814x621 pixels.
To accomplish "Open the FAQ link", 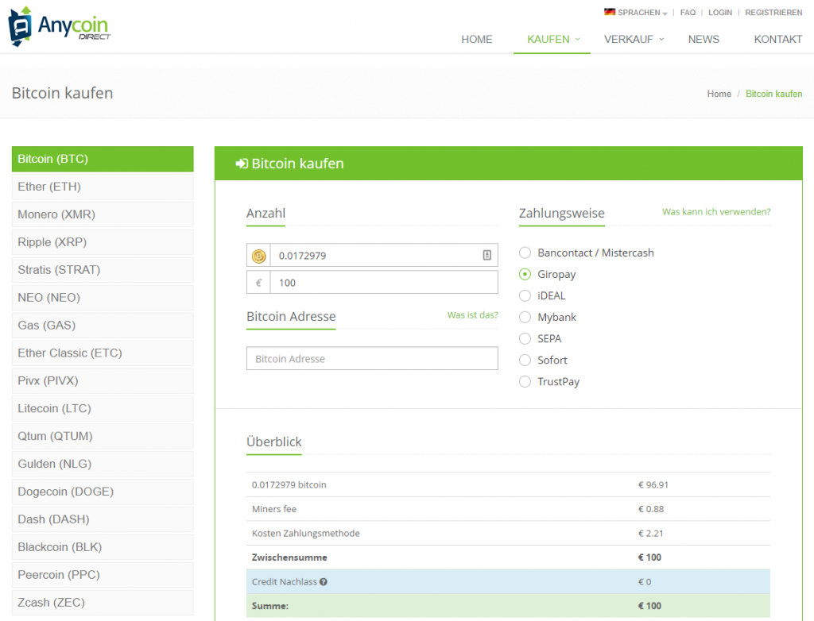I will [688, 13].
